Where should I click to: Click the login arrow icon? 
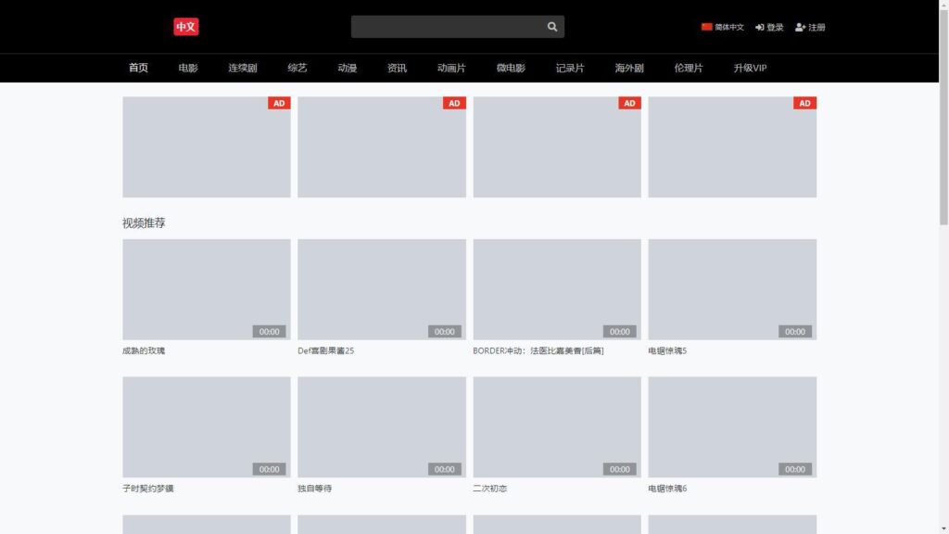[x=761, y=27]
